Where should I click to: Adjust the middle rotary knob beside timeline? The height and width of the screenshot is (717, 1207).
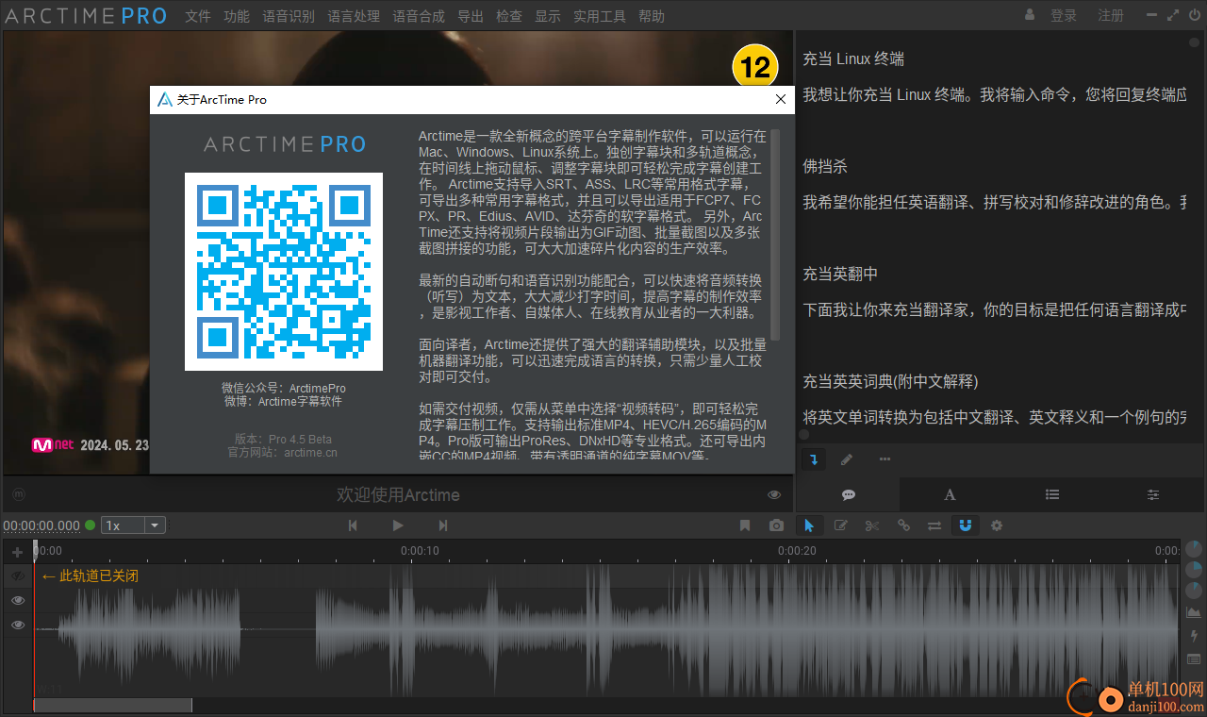pyautogui.click(x=1194, y=570)
